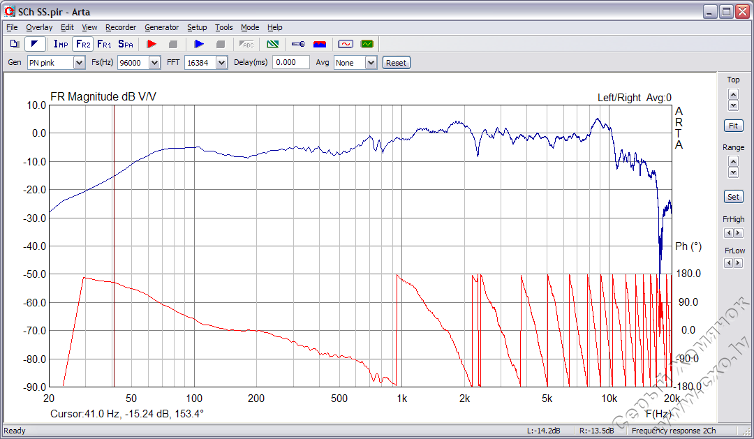Click the 'Left/Right Avg:0' label
754x439 pixels.
click(634, 98)
